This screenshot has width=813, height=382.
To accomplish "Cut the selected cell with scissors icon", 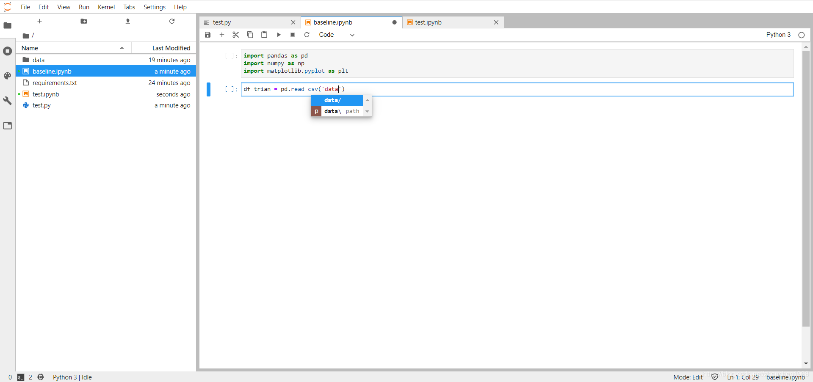I will (236, 35).
